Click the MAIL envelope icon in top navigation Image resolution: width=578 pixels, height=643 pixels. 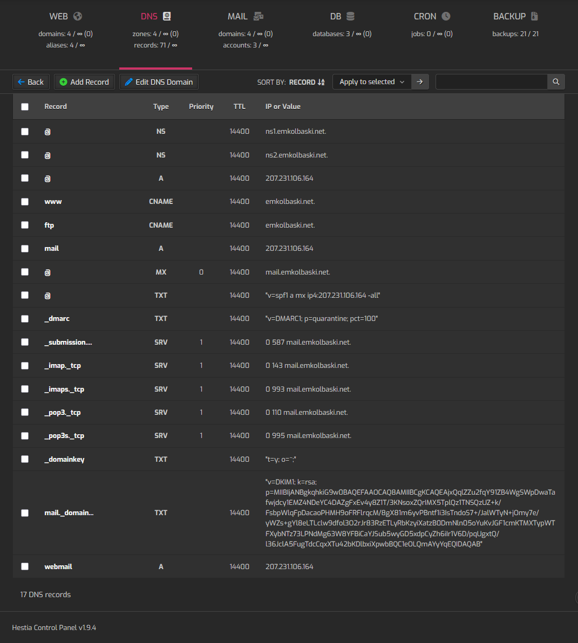259,16
